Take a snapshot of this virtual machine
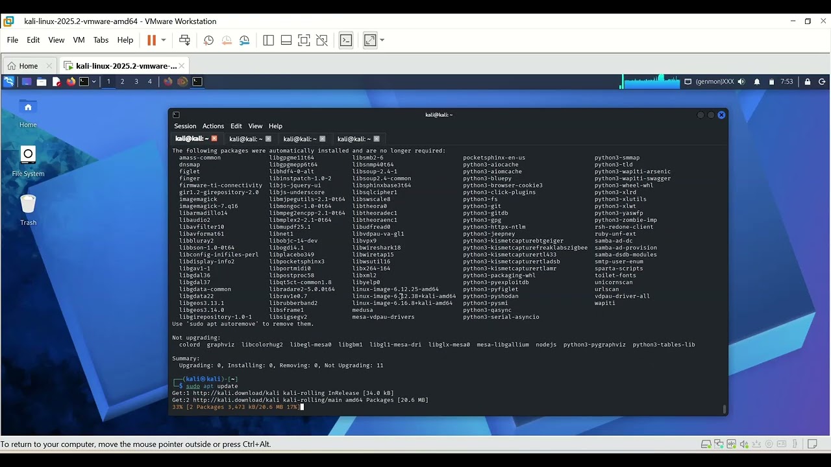Image resolution: width=831 pixels, height=467 pixels. click(x=208, y=40)
